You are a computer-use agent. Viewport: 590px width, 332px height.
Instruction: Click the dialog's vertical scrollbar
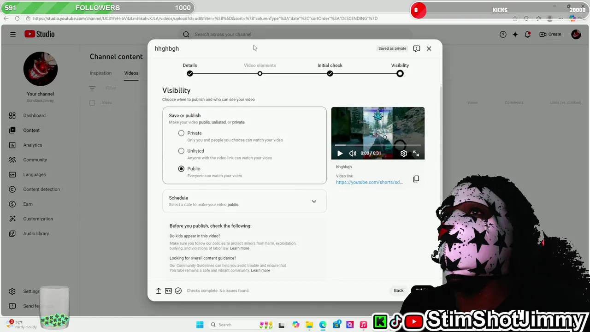pos(441,182)
